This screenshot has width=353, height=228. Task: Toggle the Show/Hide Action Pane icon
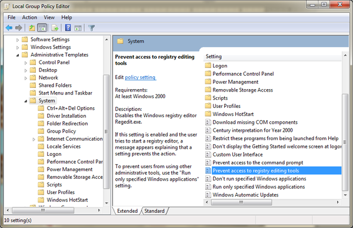pyautogui.click(x=78, y=28)
